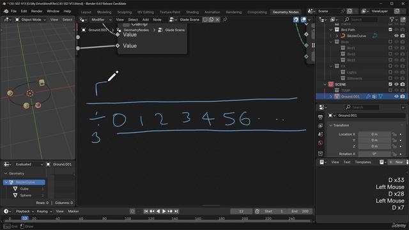
Task: Click the BezierCurve curve icon in outliner
Action: pyautogui.click(x=343, y=36)
